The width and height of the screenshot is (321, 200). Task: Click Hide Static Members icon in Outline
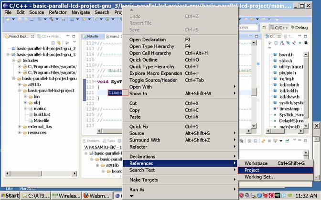tap(294, 43)
